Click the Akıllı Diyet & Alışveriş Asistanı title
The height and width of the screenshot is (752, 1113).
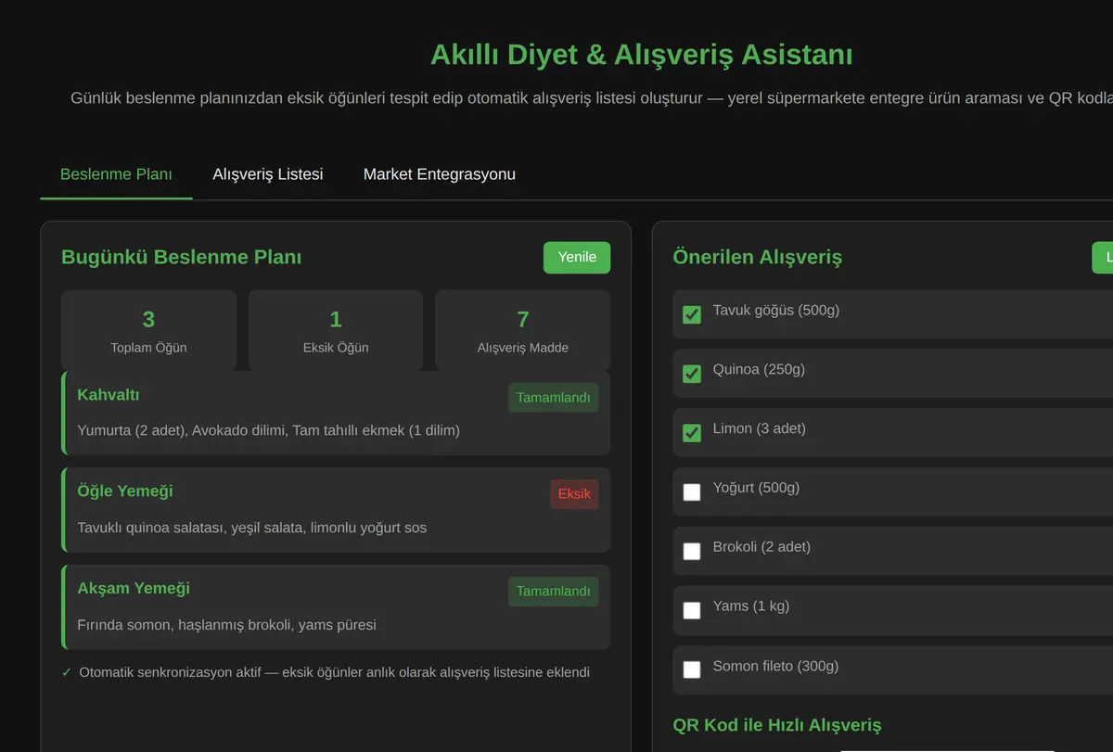642,55
